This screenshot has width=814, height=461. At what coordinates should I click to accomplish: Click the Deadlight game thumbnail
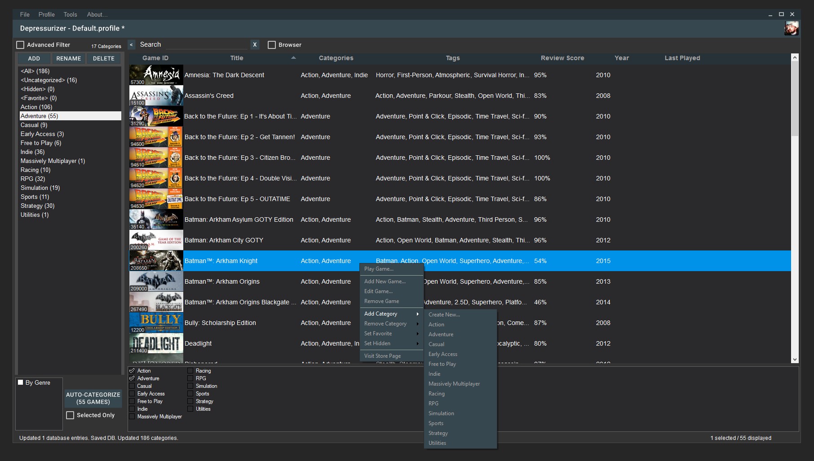[156, 343]
